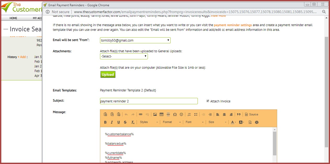The height and width of the screenshot is (164, 330).
Task: Click the + Add history link in background window
Action: 22,57
